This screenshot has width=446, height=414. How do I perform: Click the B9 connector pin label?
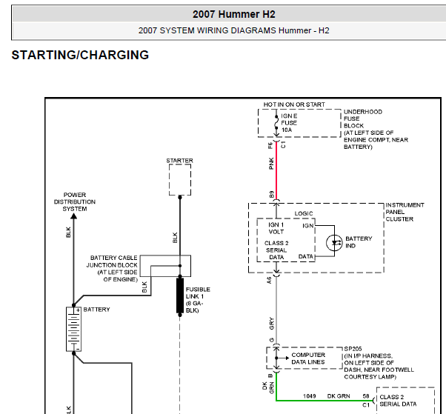(x=271, y=195)
